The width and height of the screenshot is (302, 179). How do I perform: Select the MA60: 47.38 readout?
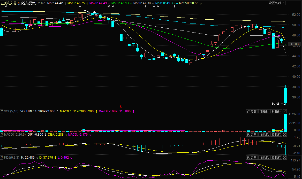(142, 3)
